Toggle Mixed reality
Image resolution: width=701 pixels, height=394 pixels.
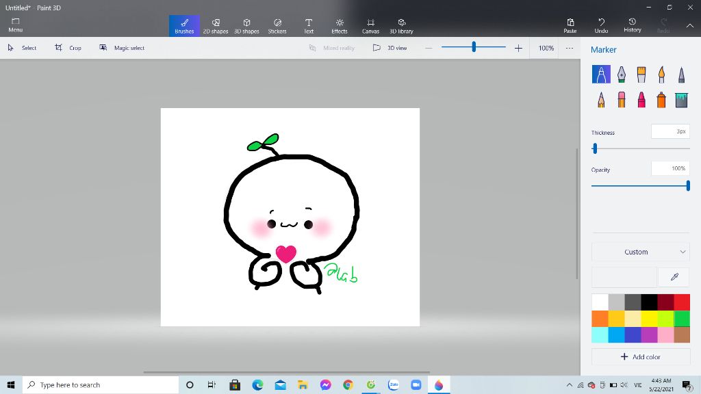point(332,48)
